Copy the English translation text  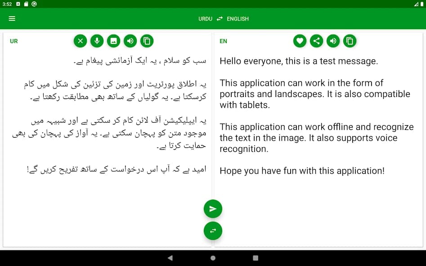pyautogui.click(x=350, y=41)
